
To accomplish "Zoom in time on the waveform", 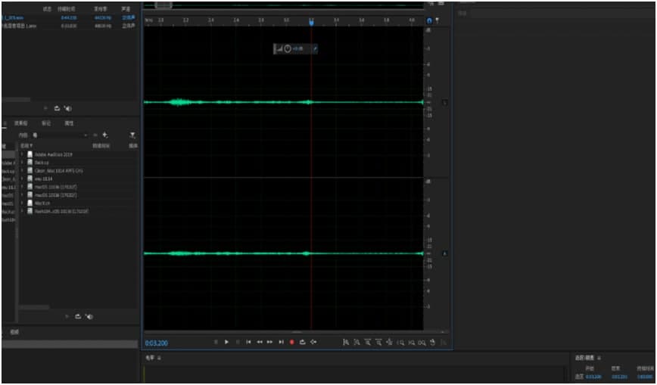I will [x=368, y=343].
